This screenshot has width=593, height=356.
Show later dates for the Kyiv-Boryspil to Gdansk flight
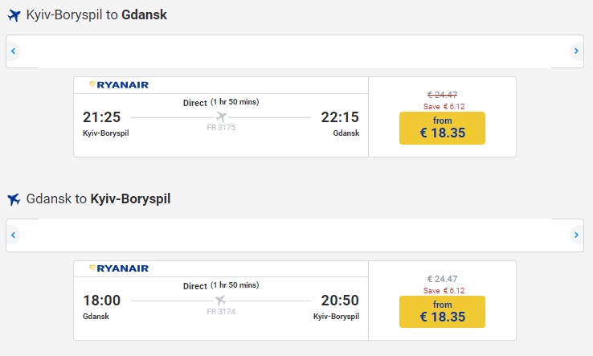[575, 51]
